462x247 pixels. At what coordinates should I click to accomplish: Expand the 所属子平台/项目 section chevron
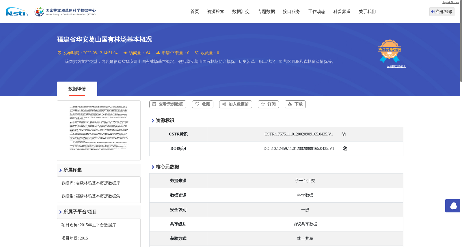click(60, 212)
